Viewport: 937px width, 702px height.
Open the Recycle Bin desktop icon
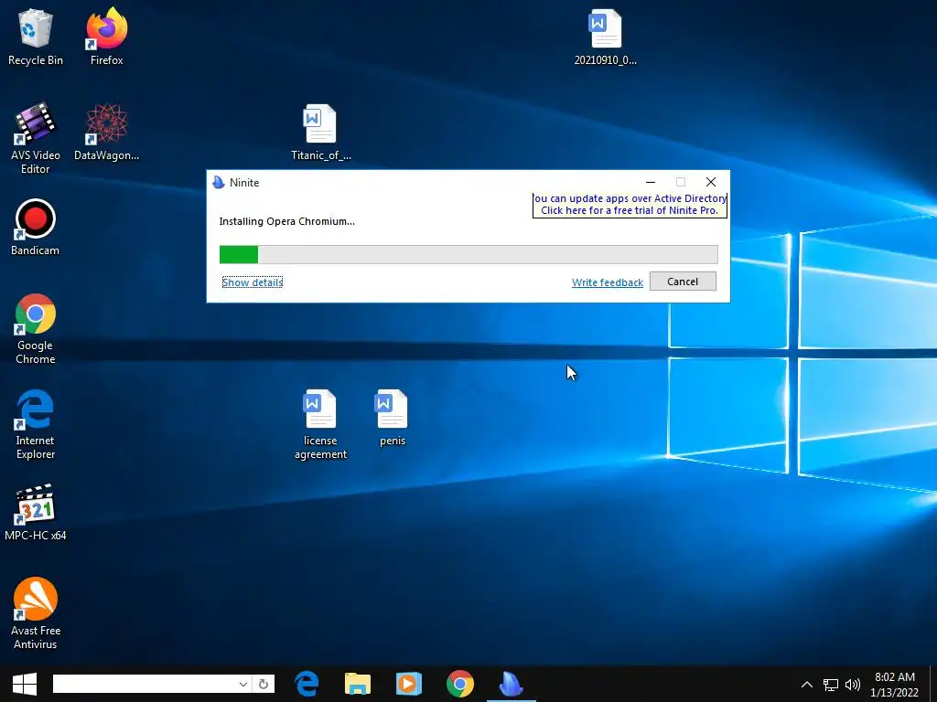(36, 37)
